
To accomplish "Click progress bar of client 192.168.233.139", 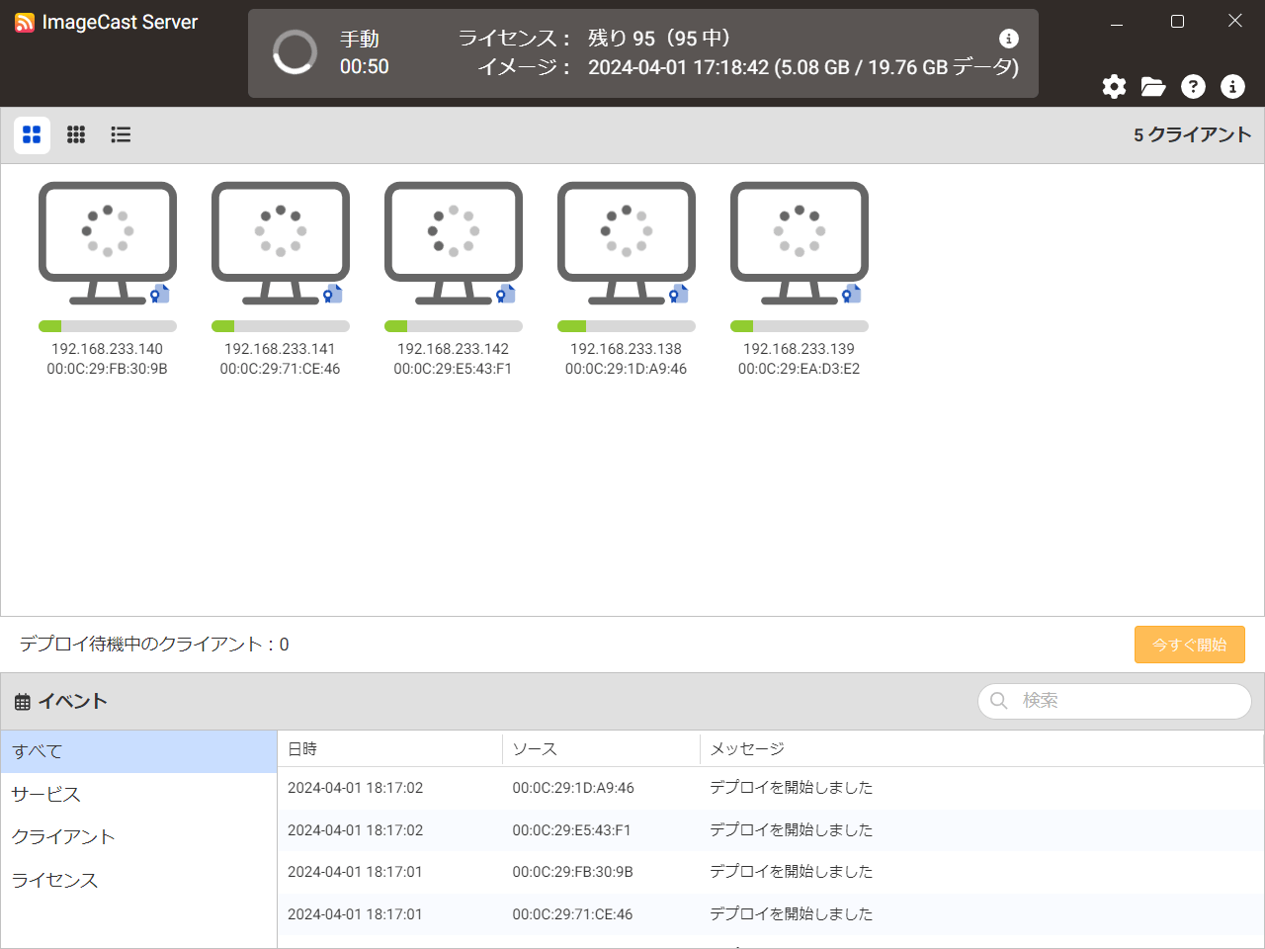I will [799, 326].
